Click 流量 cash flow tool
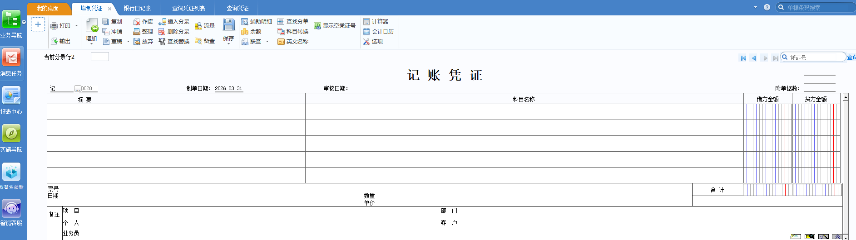856x240 pixels. point(205,26)
